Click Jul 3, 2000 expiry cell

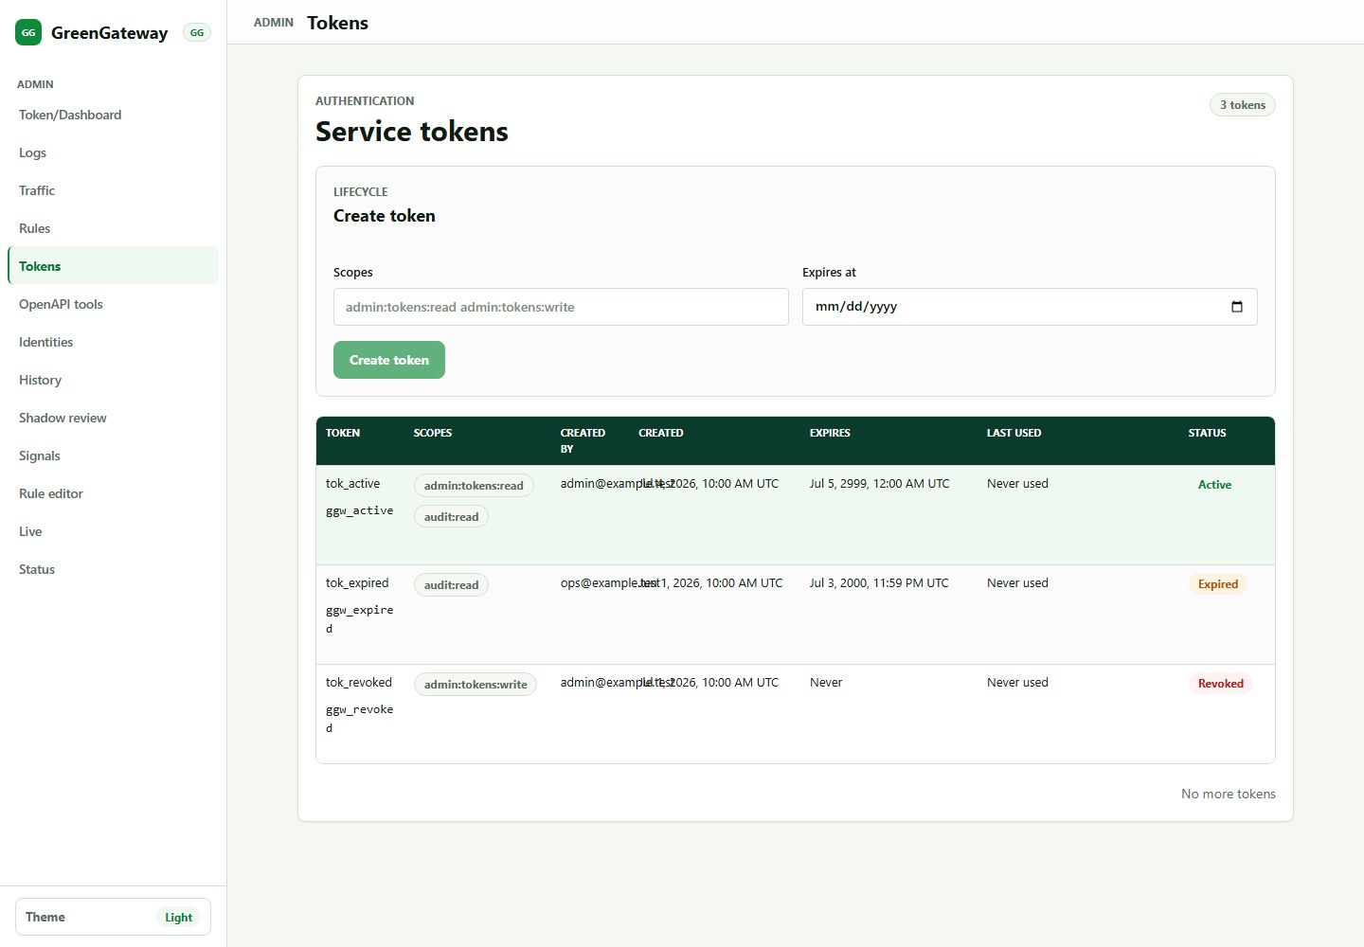pyautogui.click(x=879, y=582)
